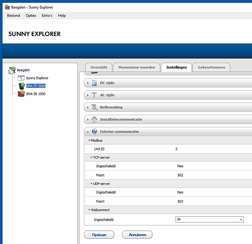Click the DC-zijde section header
Image resolution: width=252 pixels, height=244 pixels.
coord(168,83)
